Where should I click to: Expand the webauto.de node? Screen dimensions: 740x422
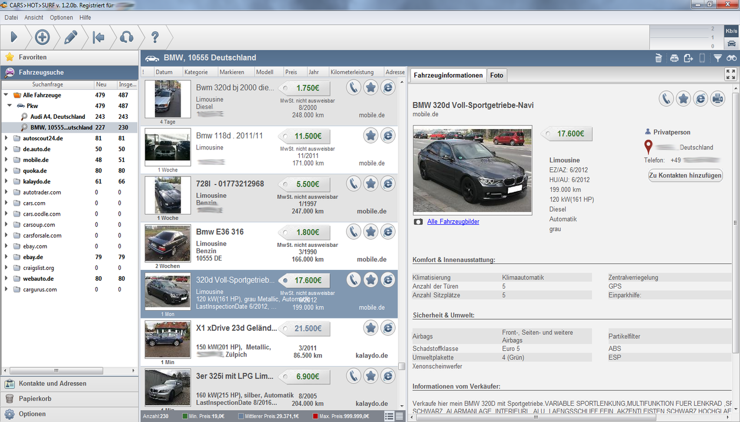(x=6, y=278)
